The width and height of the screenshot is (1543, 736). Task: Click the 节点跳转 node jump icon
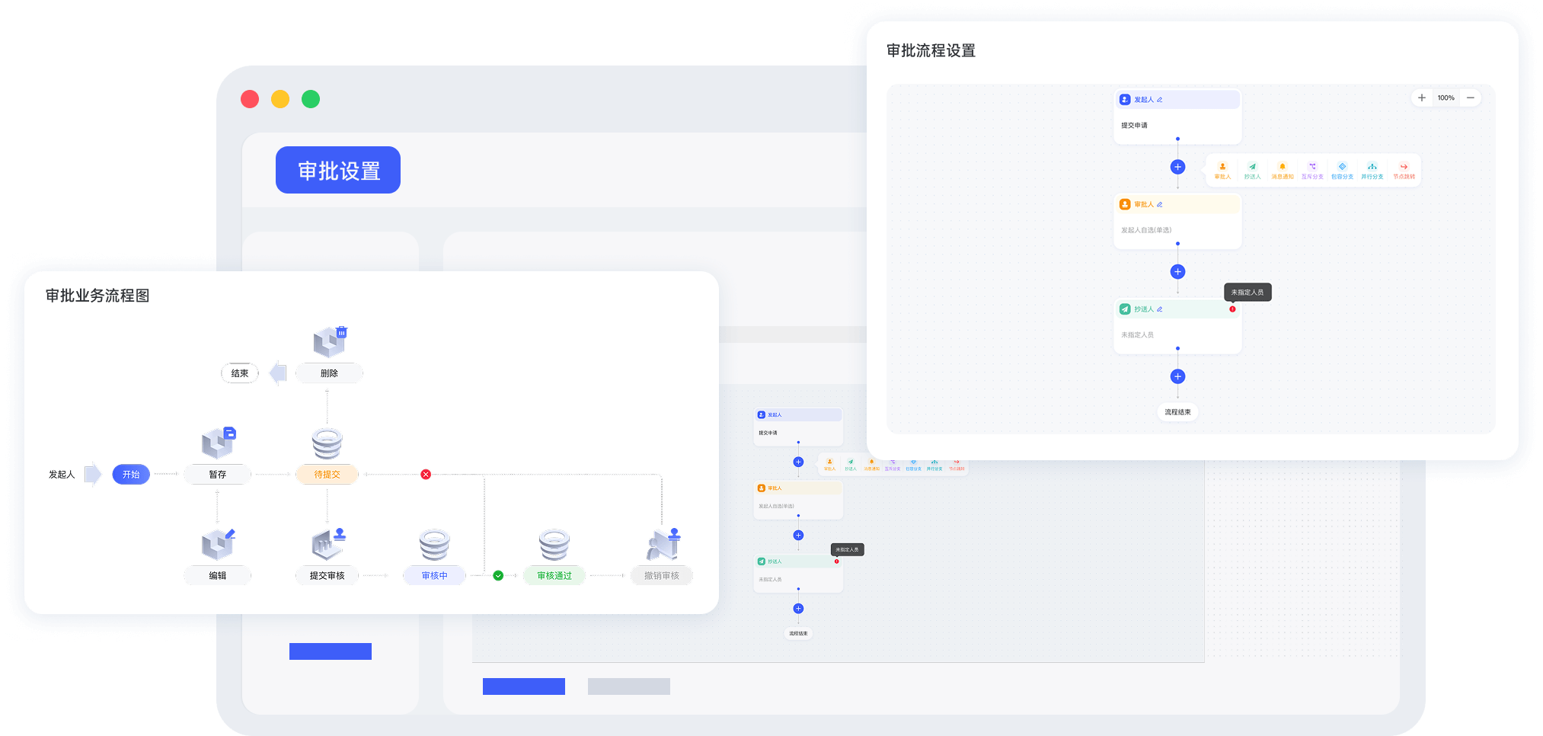(1404, 168)
